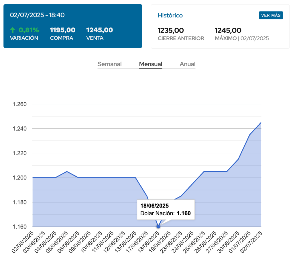This screenshot has width=293, height=259.
Task: Click the highlighted data point on 18/06/2025
Action: (x=158, y=226)
